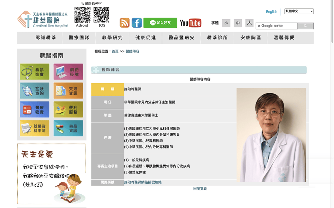Set font size to small 小
The image size is (334, 208).
point(226,23)
